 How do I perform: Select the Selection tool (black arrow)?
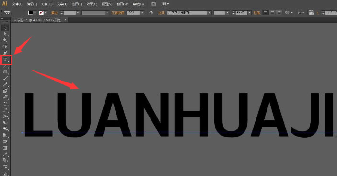click(5, 27)
